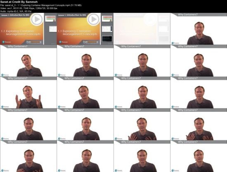The height and width of the screenshot is (172, 227).
Task: Click the 'Sanet.st Credit By Sammoh' header text
Action: click(19, 2)
